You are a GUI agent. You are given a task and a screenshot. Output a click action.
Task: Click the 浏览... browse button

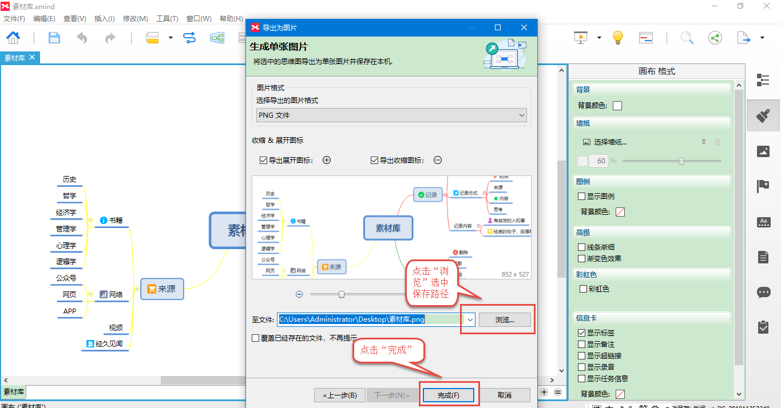click(x=505, y=319)
